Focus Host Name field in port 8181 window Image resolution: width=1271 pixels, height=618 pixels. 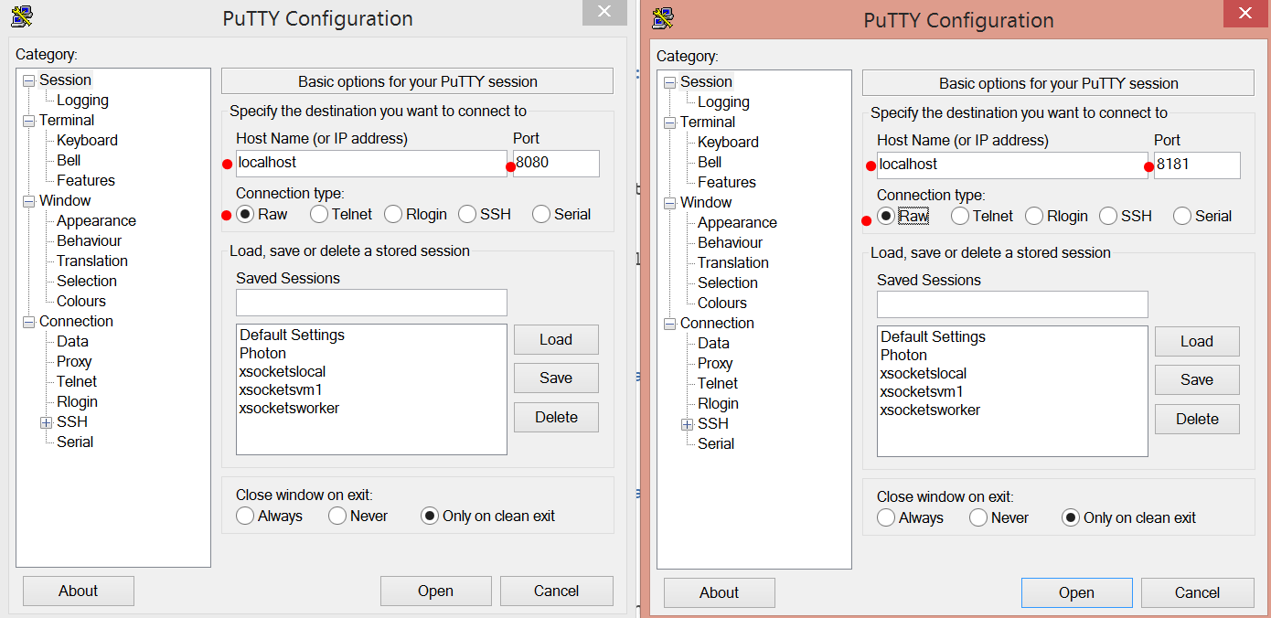(1012, 165)
